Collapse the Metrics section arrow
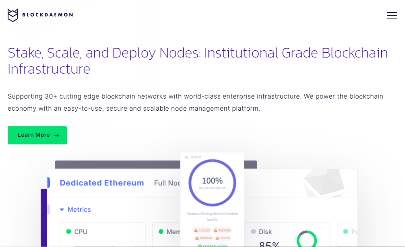The width and height of the screenshot is (405, 247). point(62,210)
